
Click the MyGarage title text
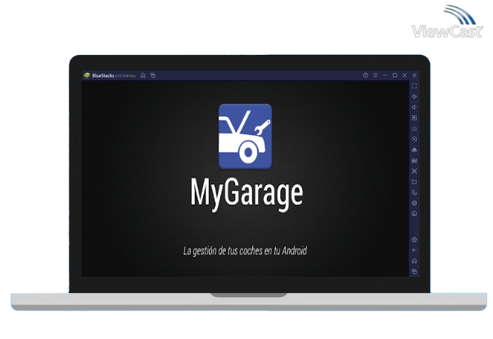(246, 194)
